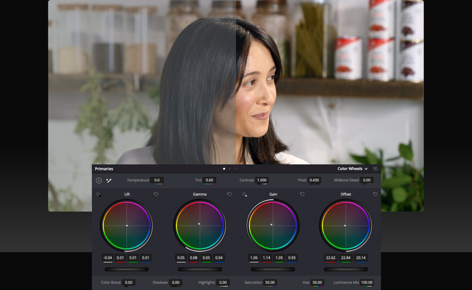Edit the Contrast value
This screenshot has width=472, height=290.
pyautogui.click(x=262, y=180)
